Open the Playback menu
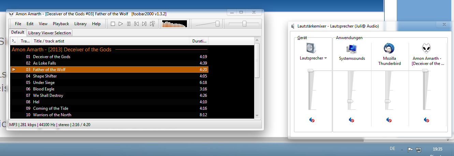This screenshot has width=454, height=156. pos(61,24)
